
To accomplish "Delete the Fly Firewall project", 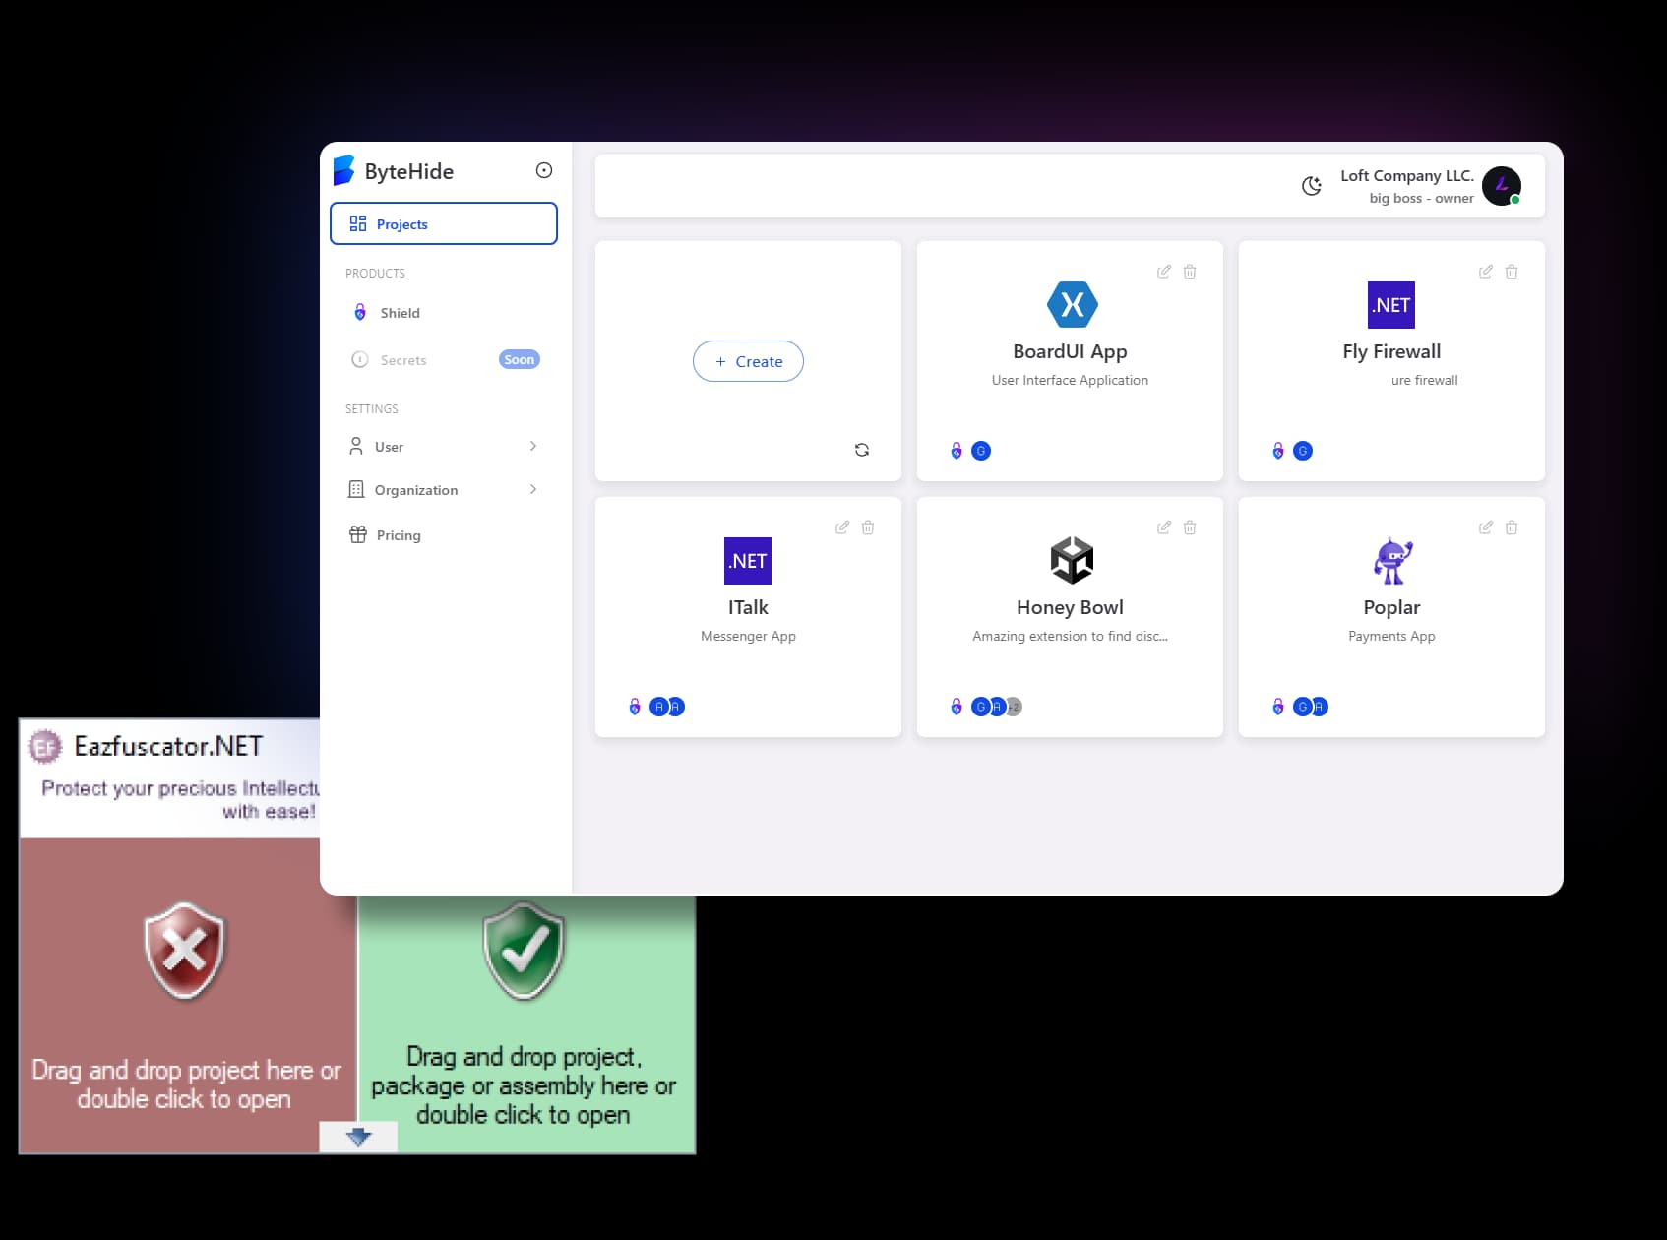I will pyautogui.click(x=1512, y=272).
